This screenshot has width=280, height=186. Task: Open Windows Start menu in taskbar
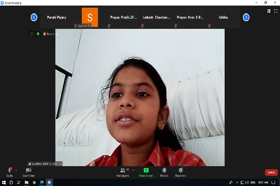click(4, 183)
